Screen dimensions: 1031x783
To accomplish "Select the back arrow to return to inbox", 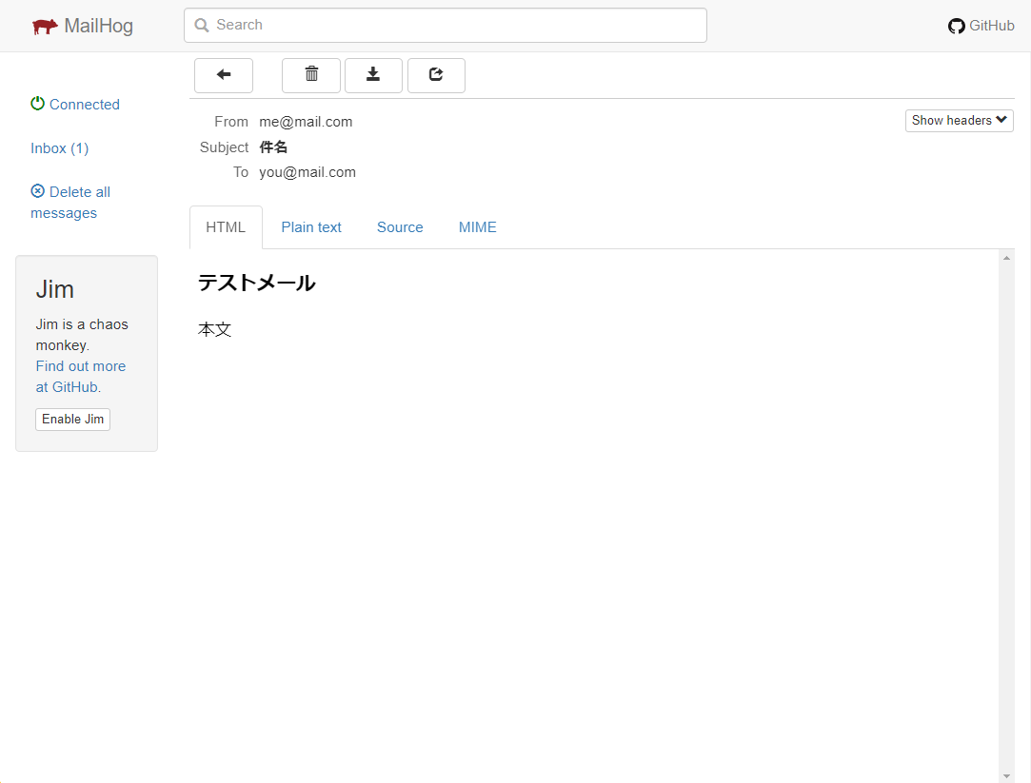I will pos(223,75).
